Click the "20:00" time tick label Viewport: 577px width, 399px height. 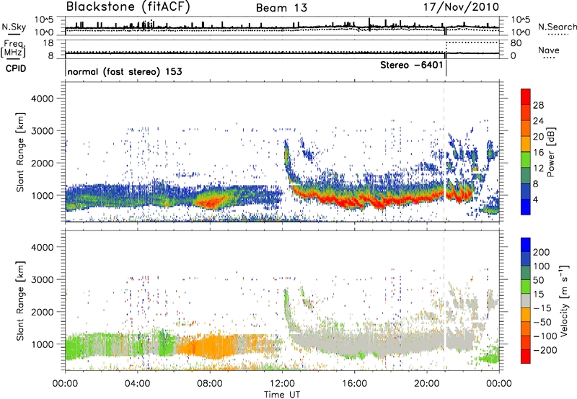[x=427, y=384]
